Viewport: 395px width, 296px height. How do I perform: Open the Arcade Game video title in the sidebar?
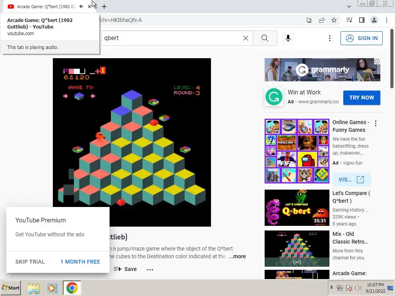point(349,273)
